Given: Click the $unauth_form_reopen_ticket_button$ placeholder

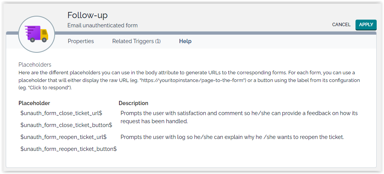Looking at the screenshot, I should (x=69, y=149).
